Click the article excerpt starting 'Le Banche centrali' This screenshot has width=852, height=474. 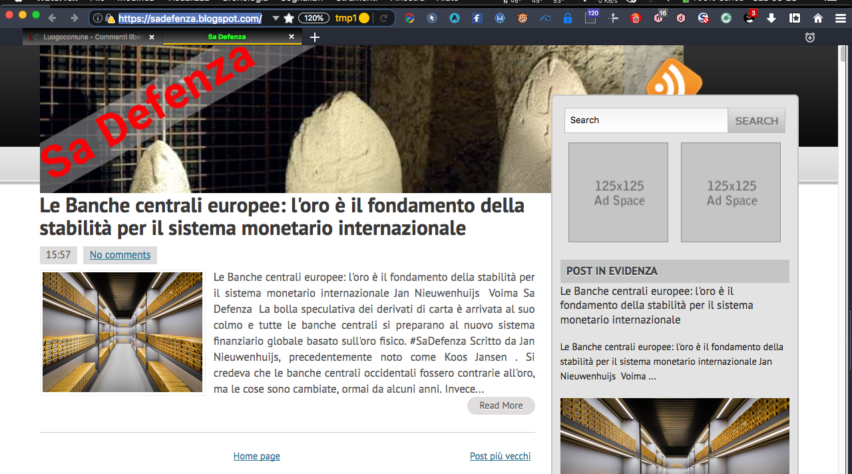point(374,333)
